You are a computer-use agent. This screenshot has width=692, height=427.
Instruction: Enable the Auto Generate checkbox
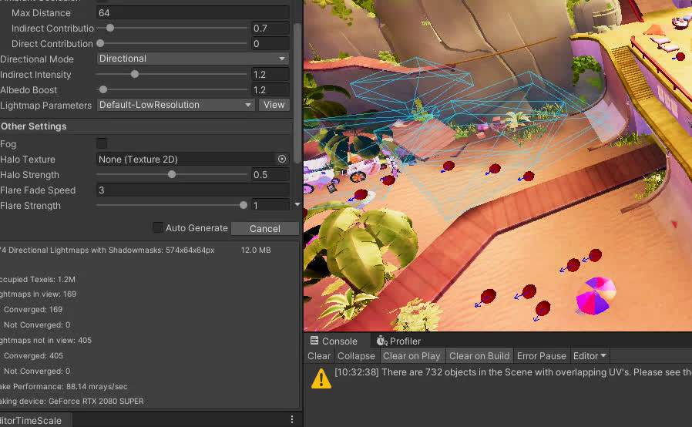[158, 227]
